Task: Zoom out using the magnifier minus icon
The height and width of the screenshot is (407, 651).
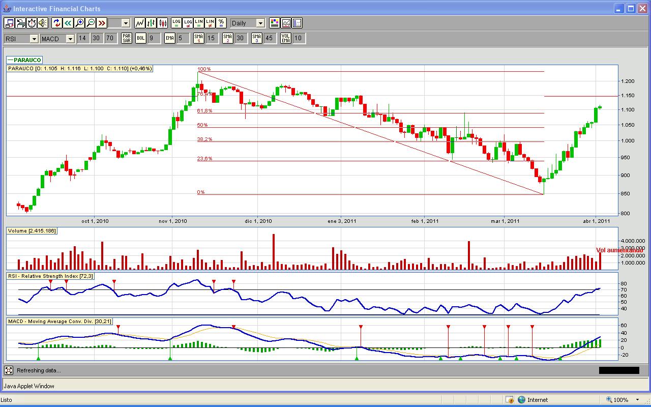Action: pos(91,23)
